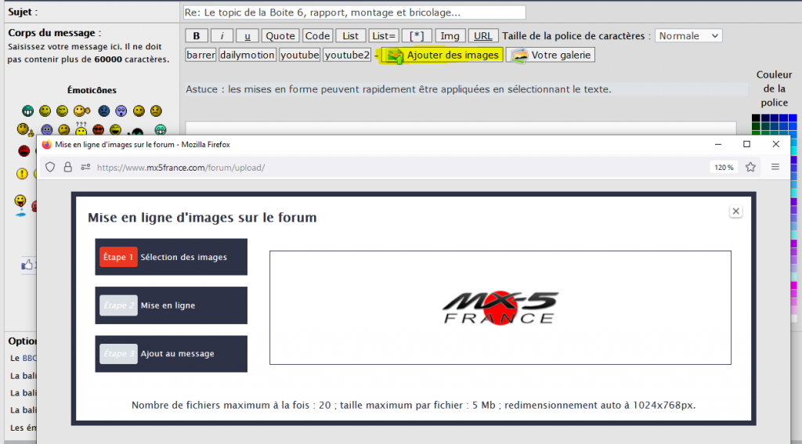Insert a list item [*] tag

417,36
